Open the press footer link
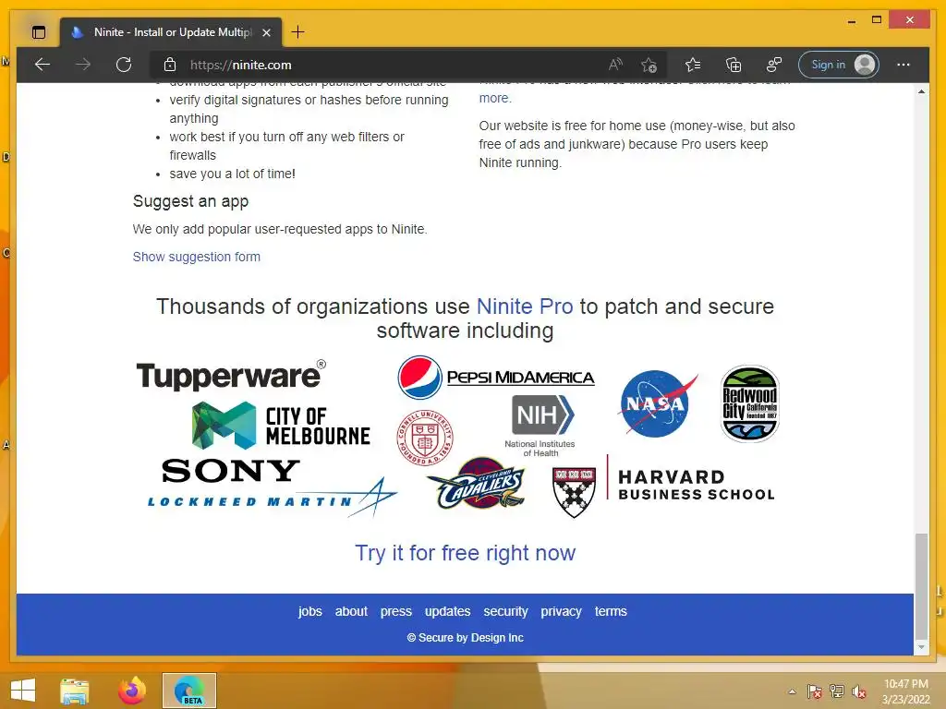 tap(395, 611)
